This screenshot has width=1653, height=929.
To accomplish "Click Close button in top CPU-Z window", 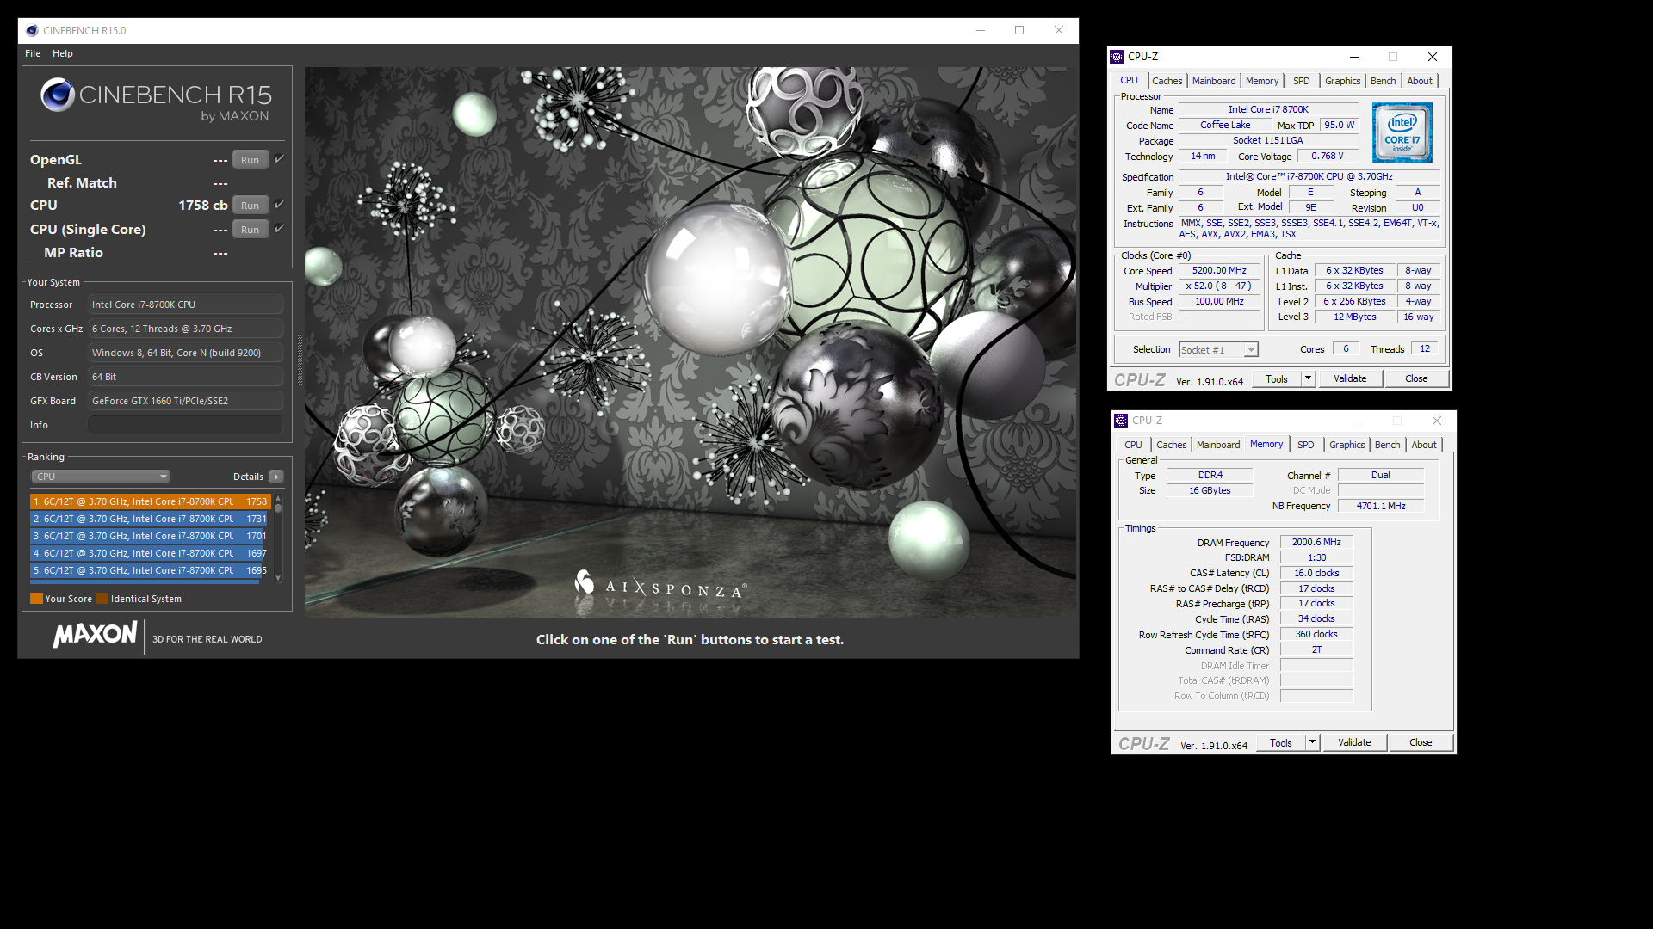I will 1416,378.
